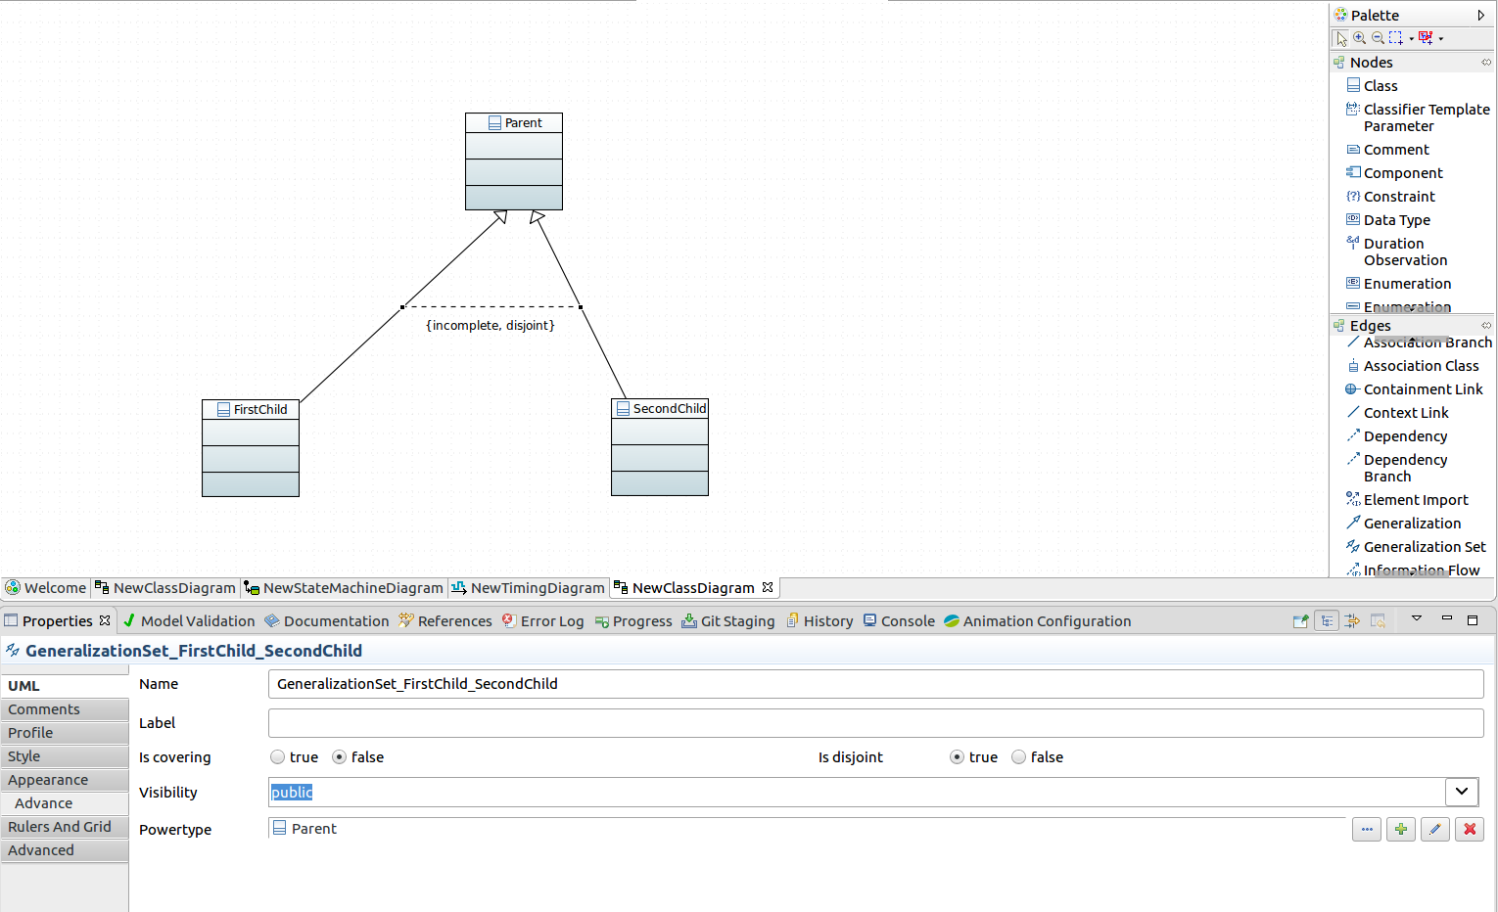Select the Class node tool in Palette
Image resolution: width=1498 pixels, height=912 pixels.
tap(1380, 86)
